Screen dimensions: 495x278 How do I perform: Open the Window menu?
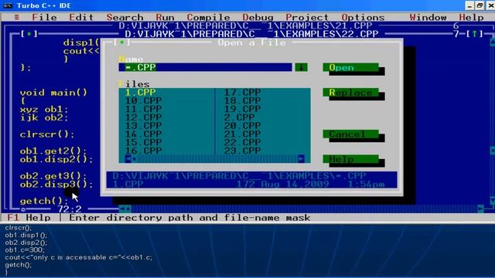click(x=428, y=17)
